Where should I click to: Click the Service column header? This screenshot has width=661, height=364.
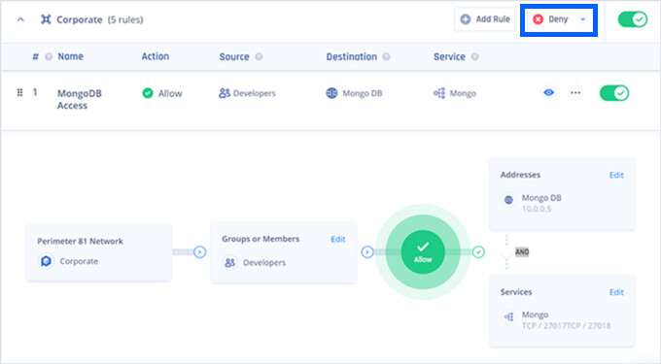coord(449,57)
